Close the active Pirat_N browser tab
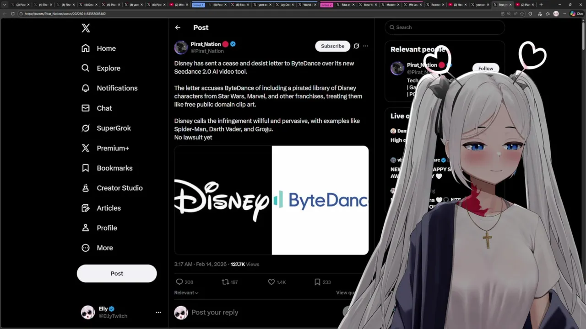 coord(510,5)
